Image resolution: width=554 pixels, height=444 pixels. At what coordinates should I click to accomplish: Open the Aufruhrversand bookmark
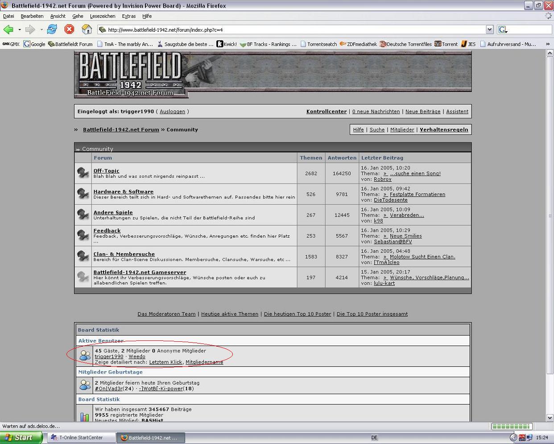(508, 44)
